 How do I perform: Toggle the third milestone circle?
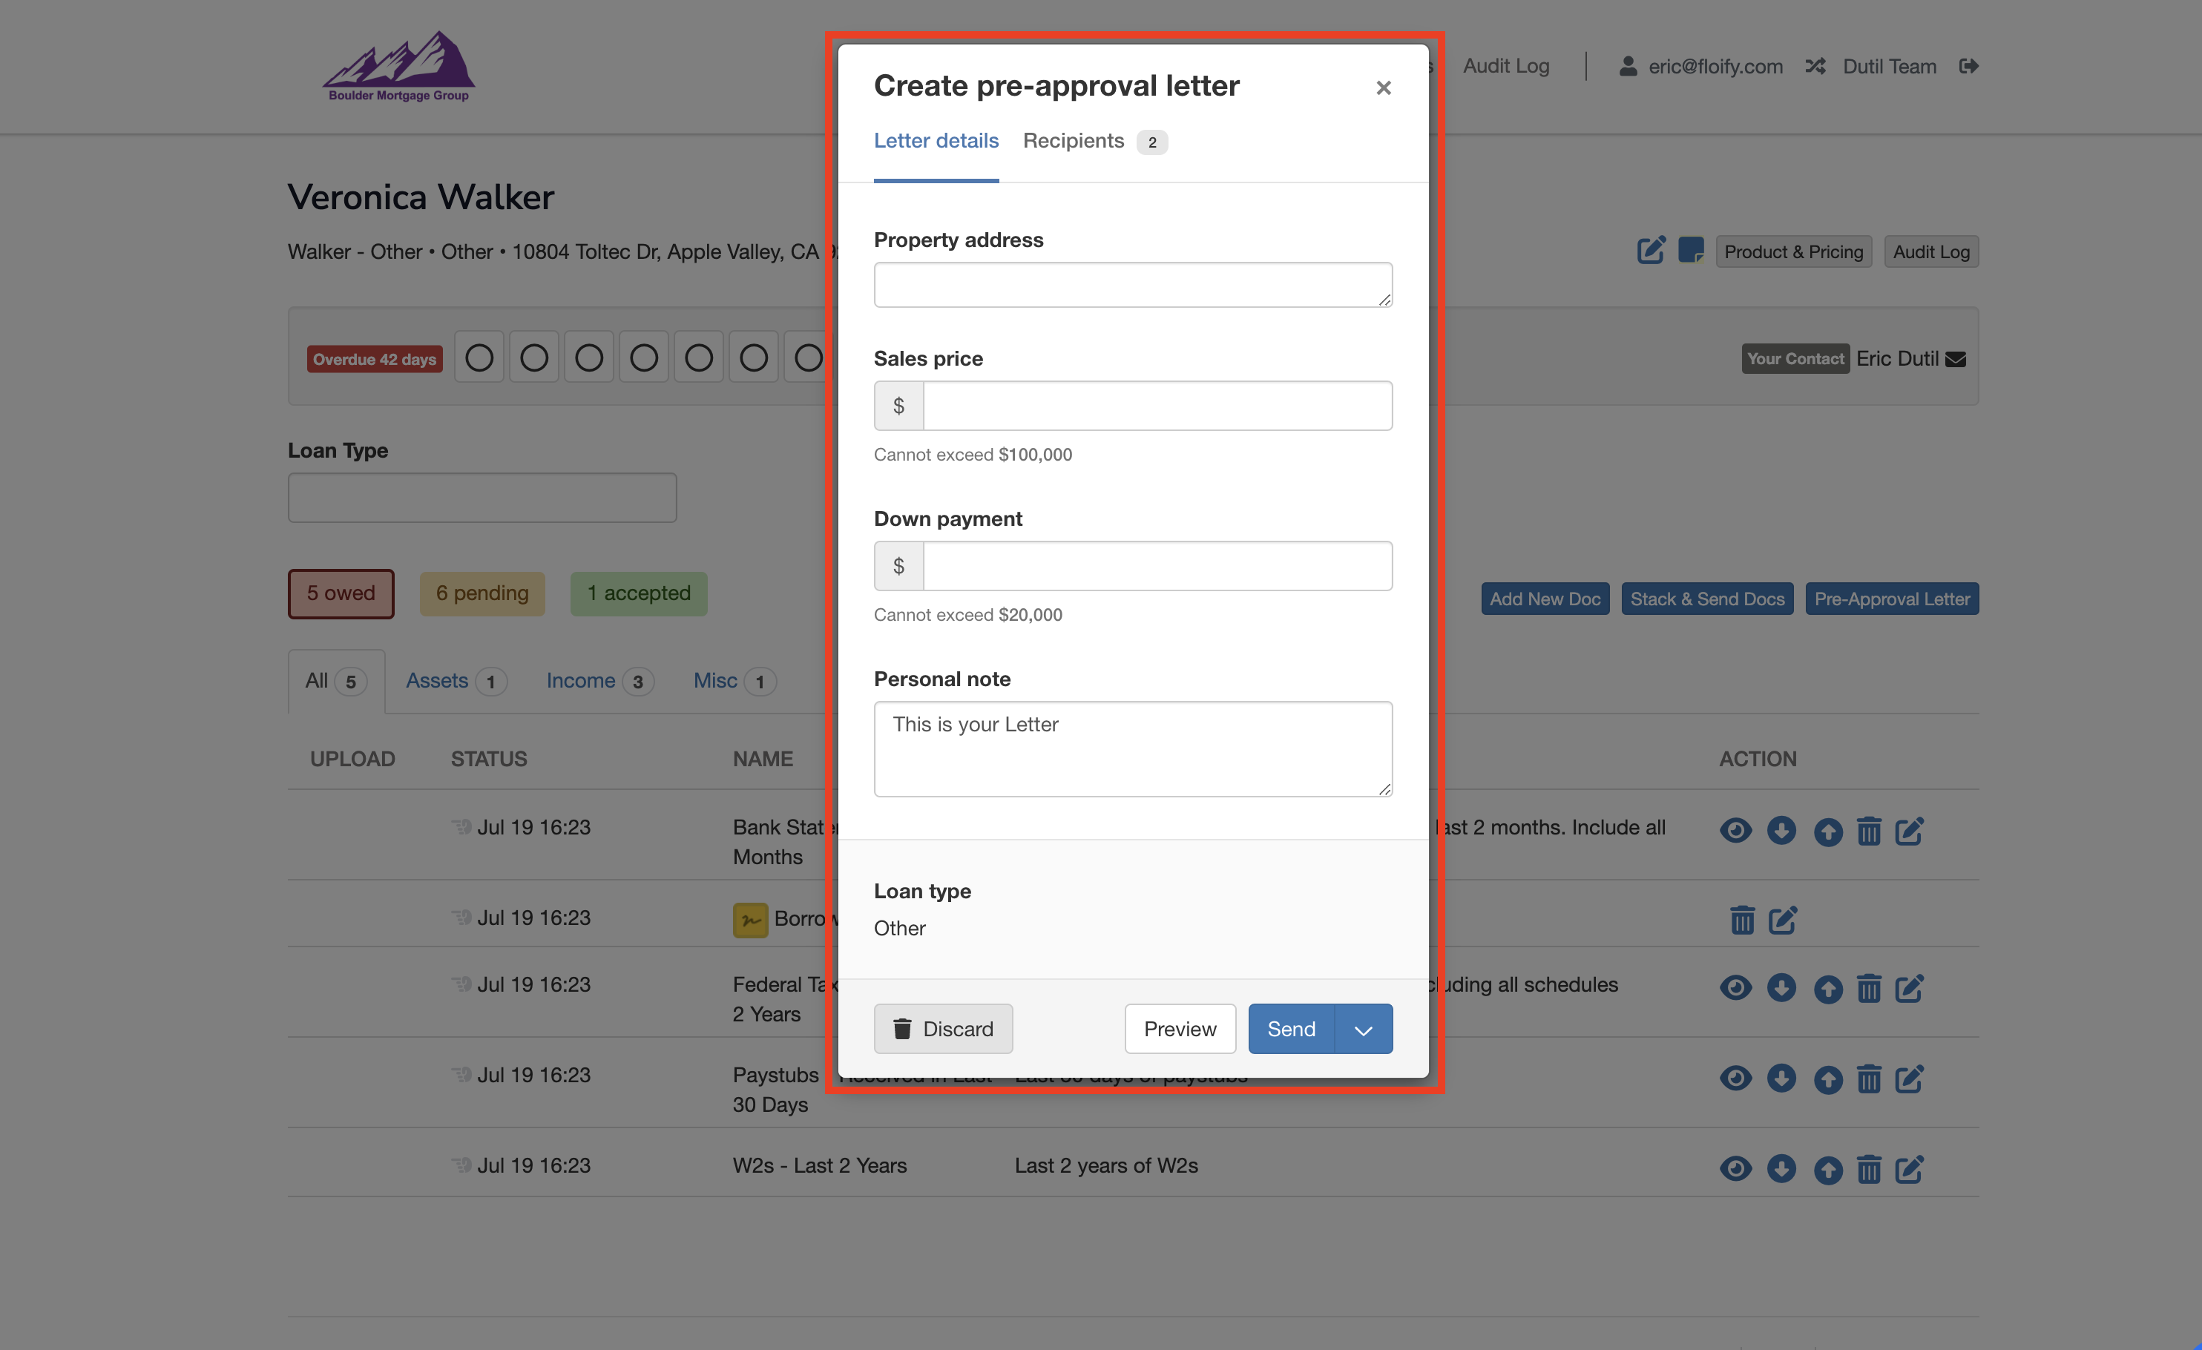click(589, 357)
